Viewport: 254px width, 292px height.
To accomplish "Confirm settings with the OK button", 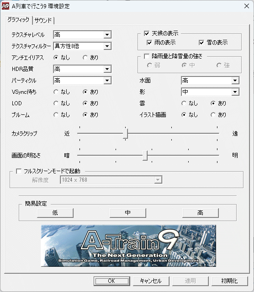I will point(112,281).
